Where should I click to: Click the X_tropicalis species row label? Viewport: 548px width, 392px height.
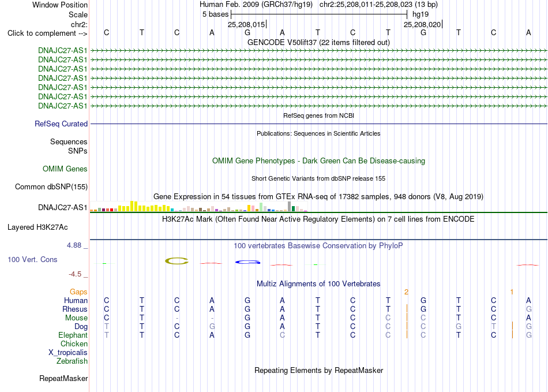click(x=68, y=353)
